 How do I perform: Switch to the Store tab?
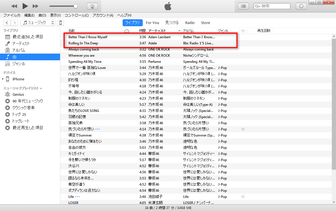[x=206, y=23]
